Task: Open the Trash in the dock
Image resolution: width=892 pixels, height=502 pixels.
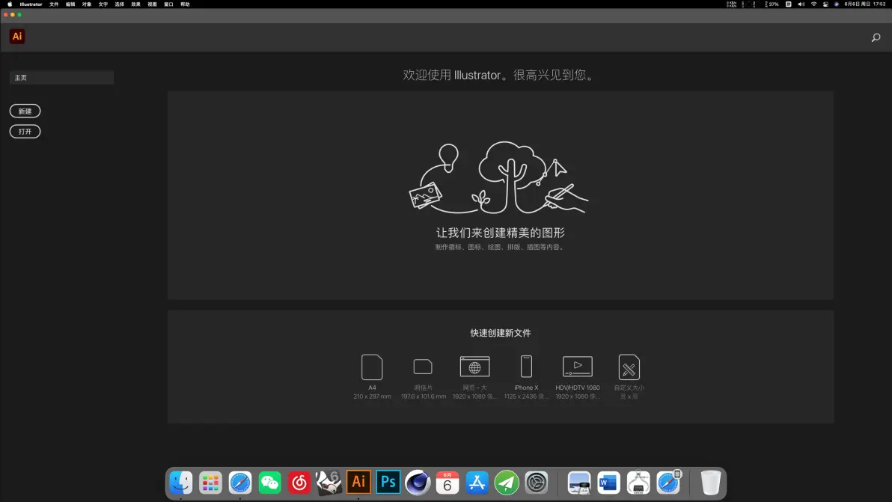Action: (710, 483)
